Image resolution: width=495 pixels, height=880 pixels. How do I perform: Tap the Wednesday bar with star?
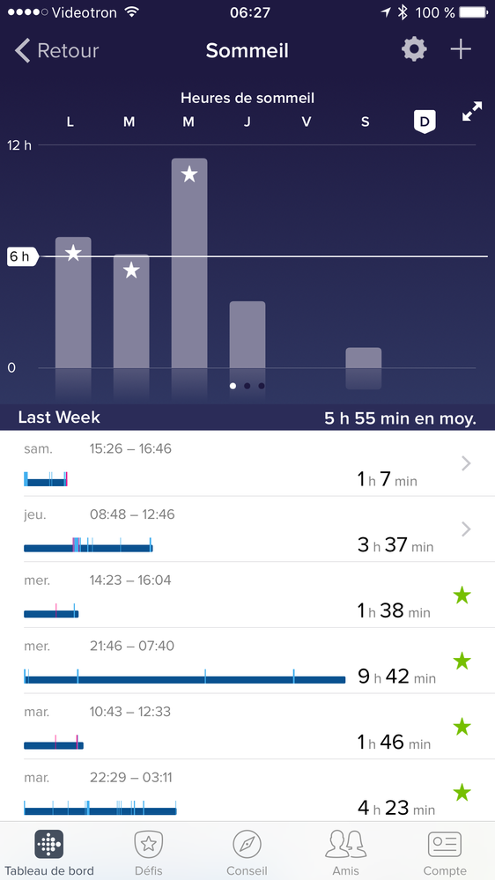pyautogui.click(x=189, y=263)
